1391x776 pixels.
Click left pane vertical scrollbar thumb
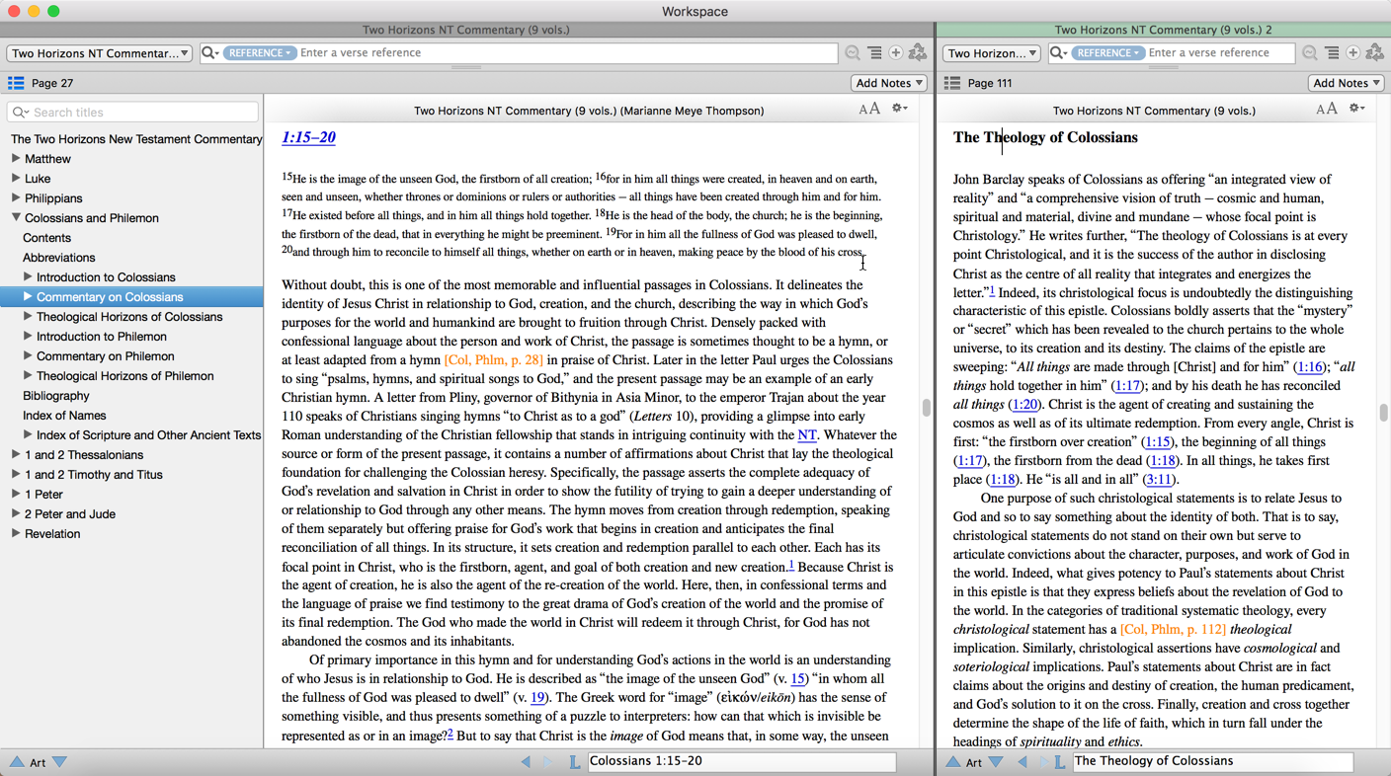click(x=926, y=408)
